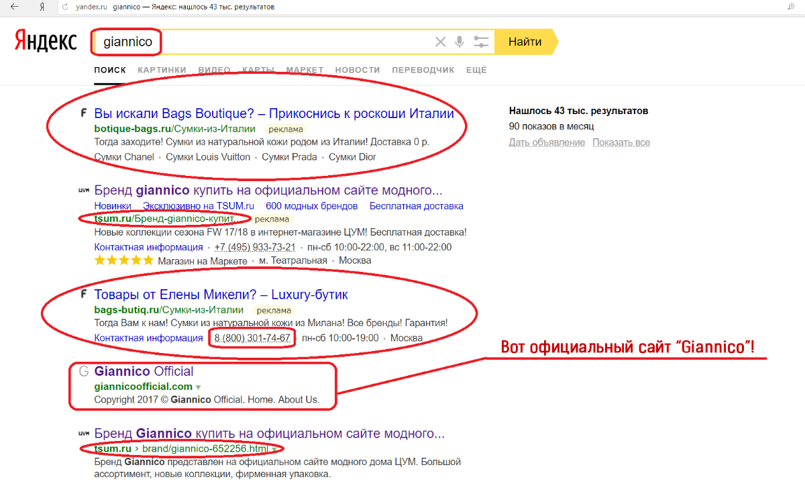Viewport: 805px width, 502px height.
Task: Expand dropdown arrow next to giannicoofficial.com
Action: [199, 387]
